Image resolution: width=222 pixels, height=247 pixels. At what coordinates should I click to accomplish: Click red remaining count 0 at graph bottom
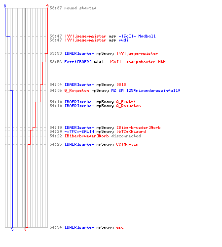click(x=25, y=229)
